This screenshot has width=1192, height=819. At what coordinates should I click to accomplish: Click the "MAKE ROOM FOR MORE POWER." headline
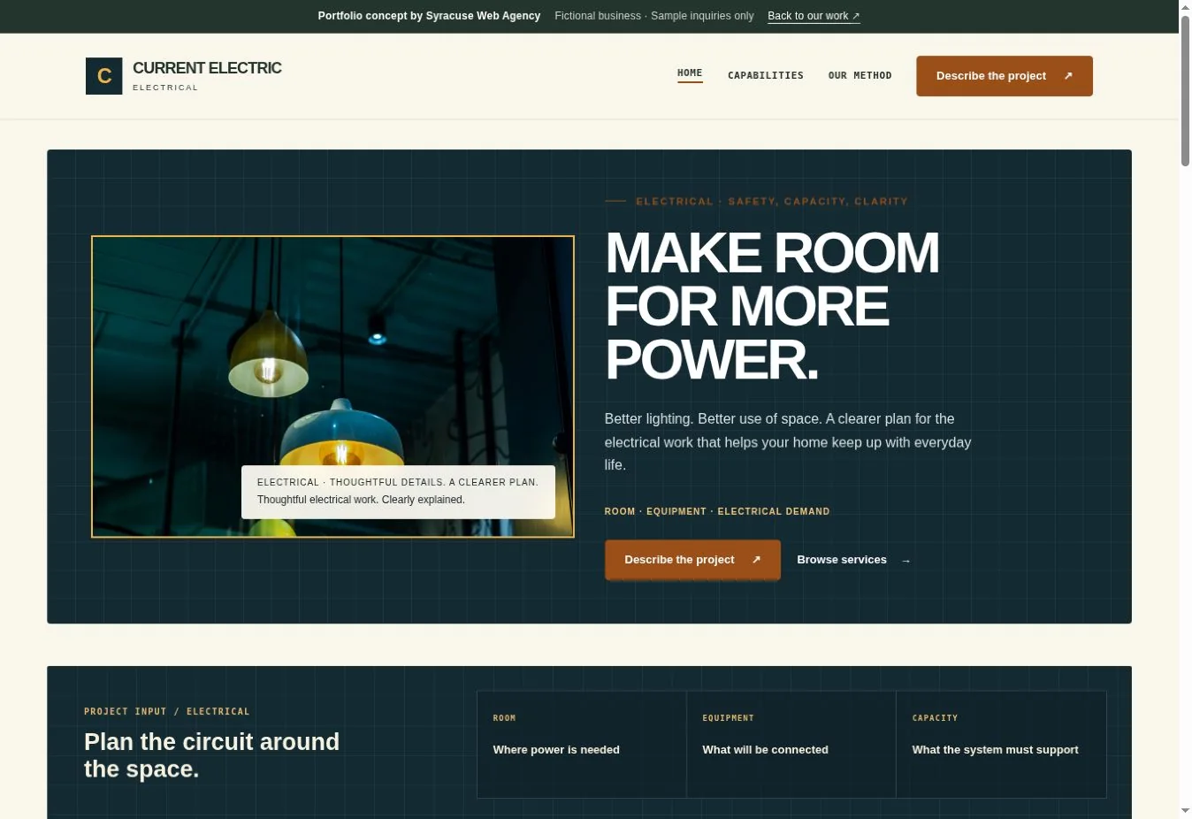tap(772, 306)
